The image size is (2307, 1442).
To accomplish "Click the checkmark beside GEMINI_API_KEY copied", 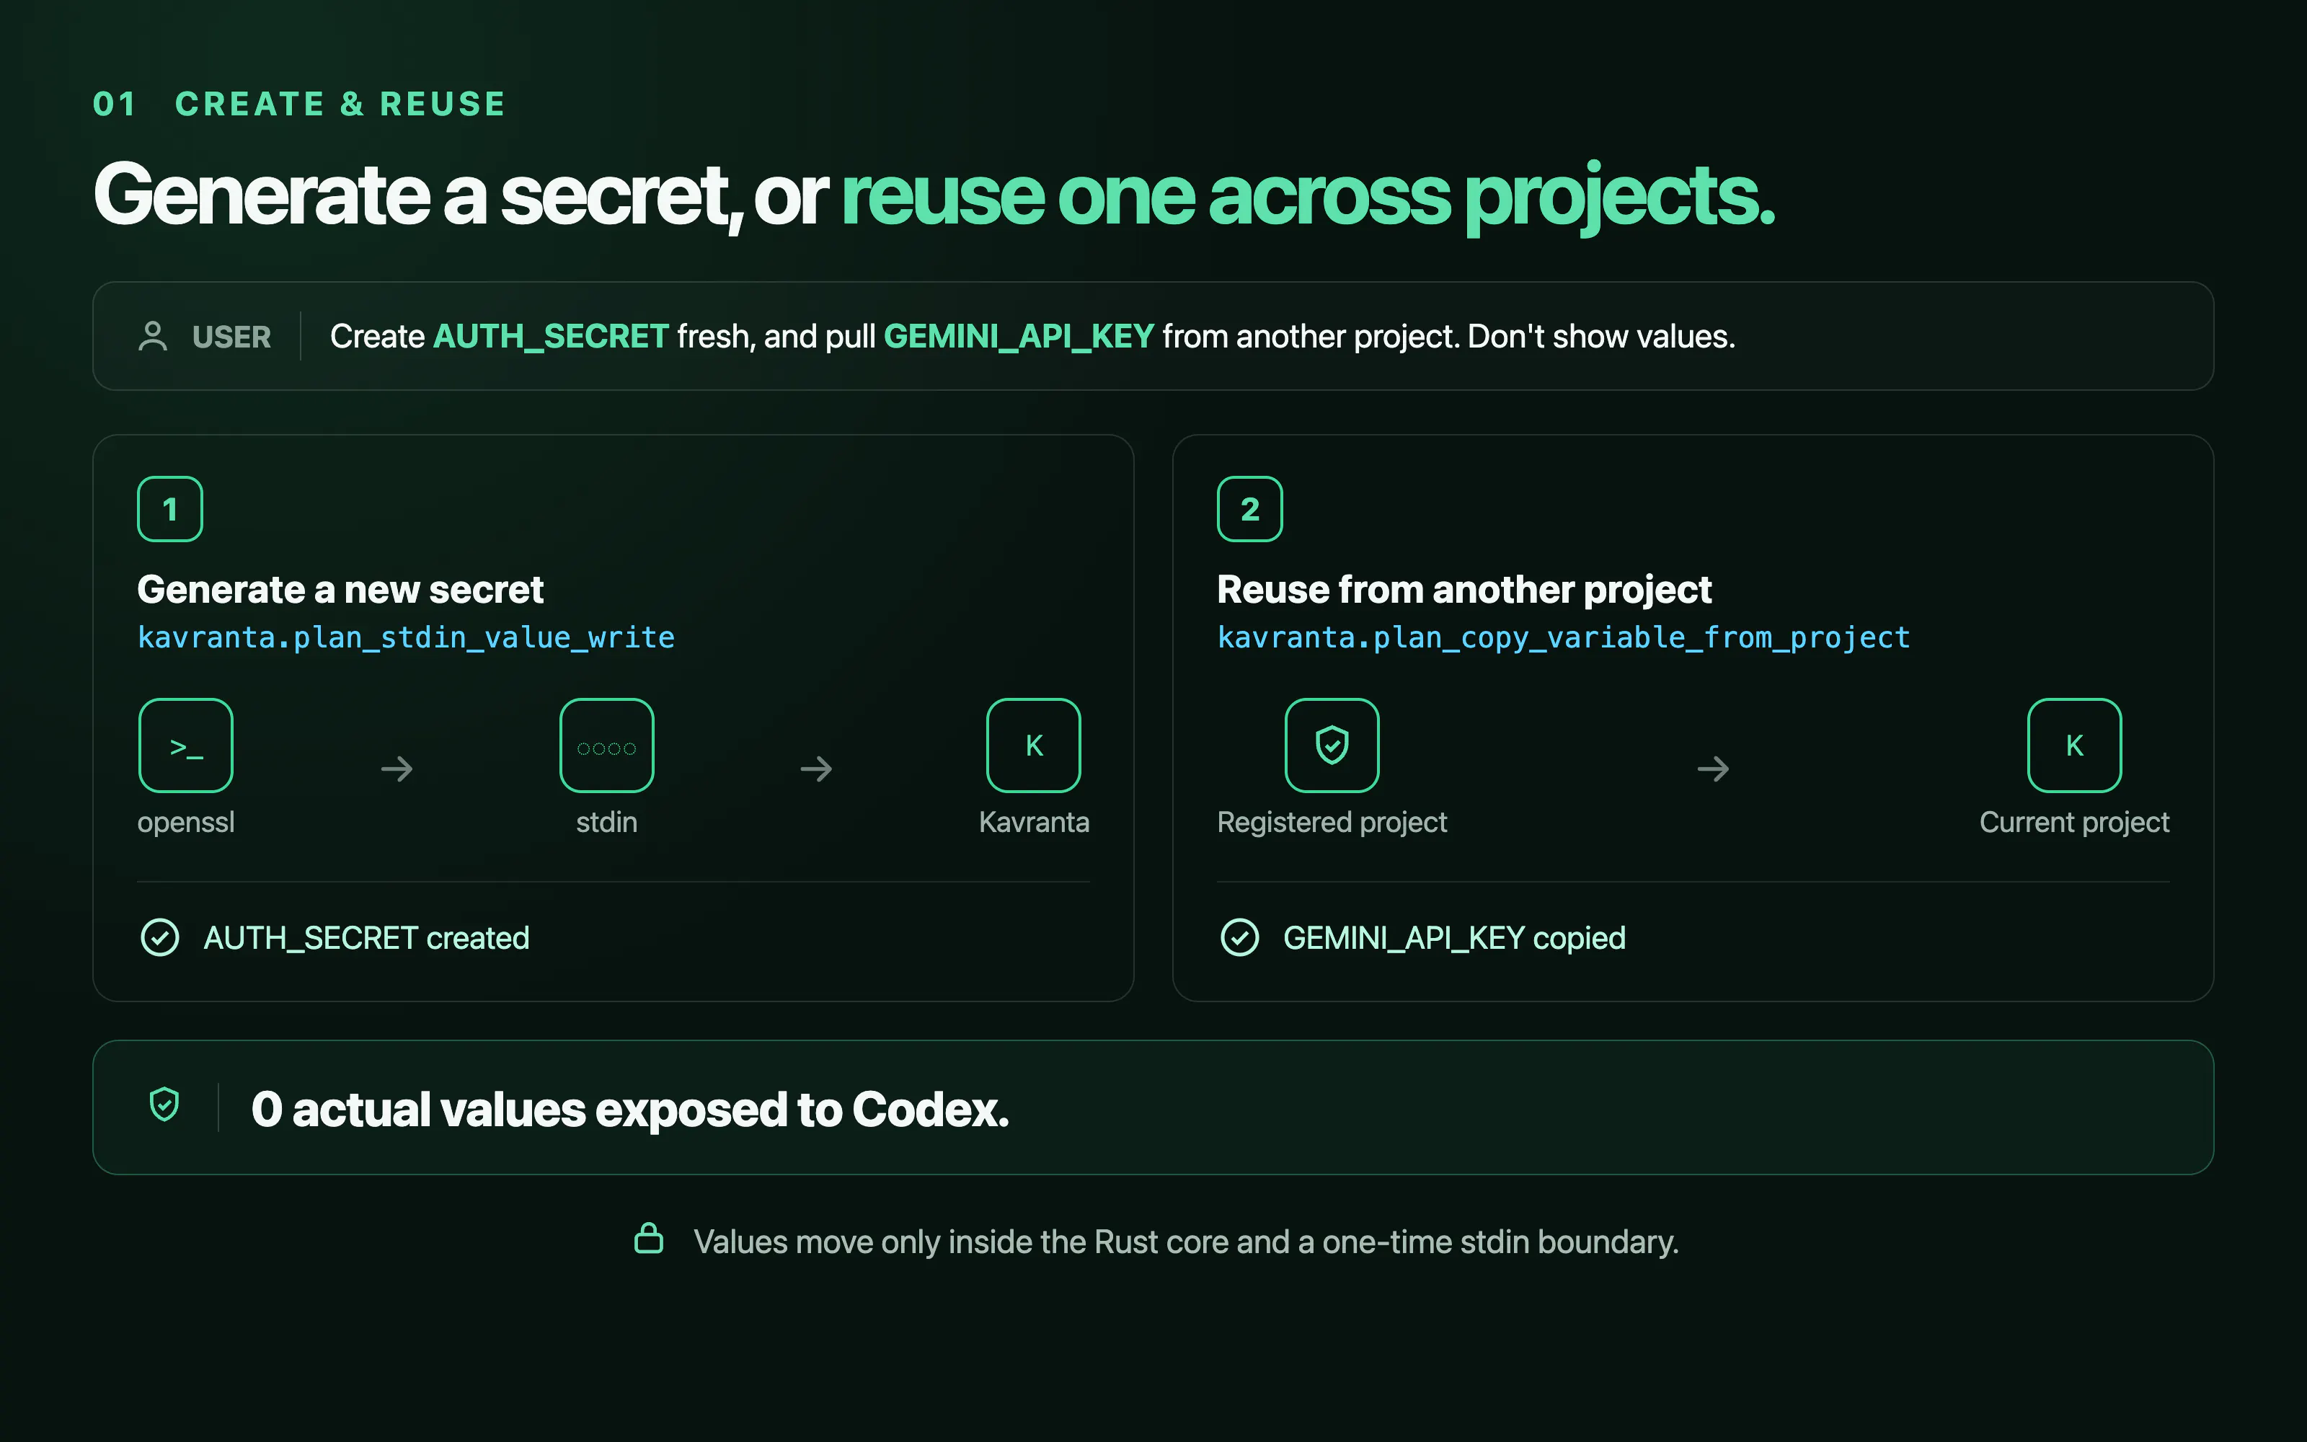I will click(1239, 937).
